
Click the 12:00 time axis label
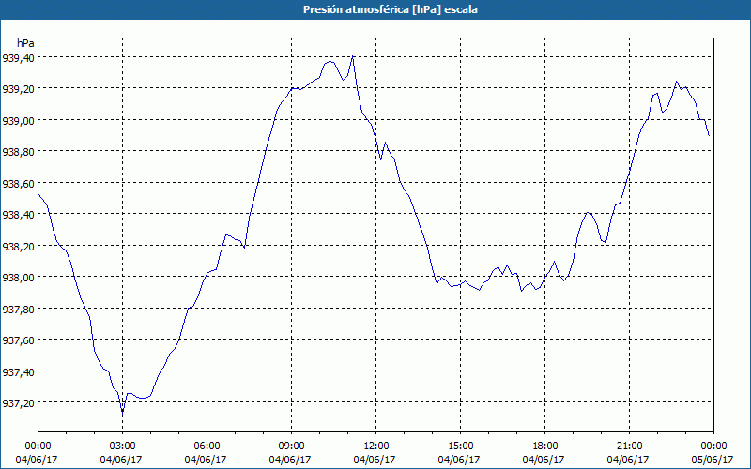(x=376, y=446)
